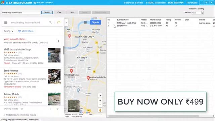Screen dimensions: 215x121
Task: Open the Purchase menu
Action: (192, 3)
